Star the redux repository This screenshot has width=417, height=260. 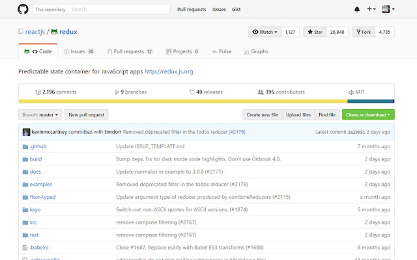coord(315,32)
